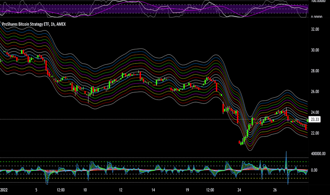Click the 0.00000 oscillator axis label
The height and width of the screenshot is (195, 330).
[317, 17]
